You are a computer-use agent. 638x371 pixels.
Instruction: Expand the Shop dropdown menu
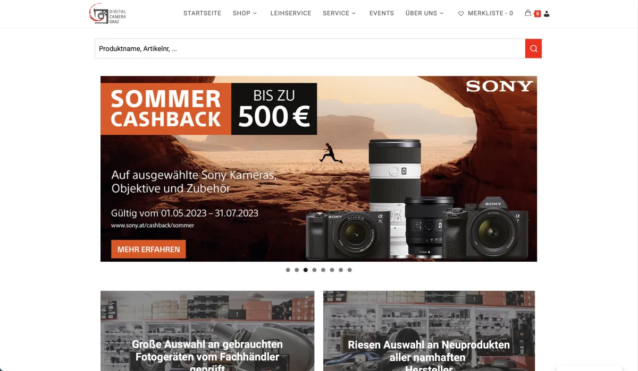[x=245, y=13]
